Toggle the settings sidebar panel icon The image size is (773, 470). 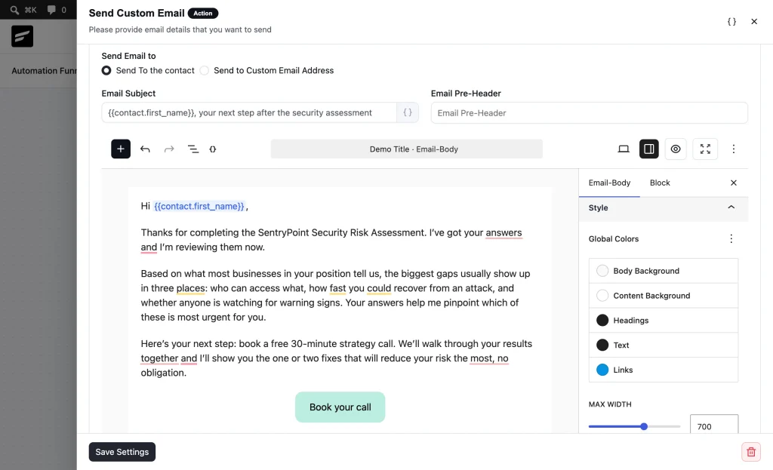pos(648,149)
